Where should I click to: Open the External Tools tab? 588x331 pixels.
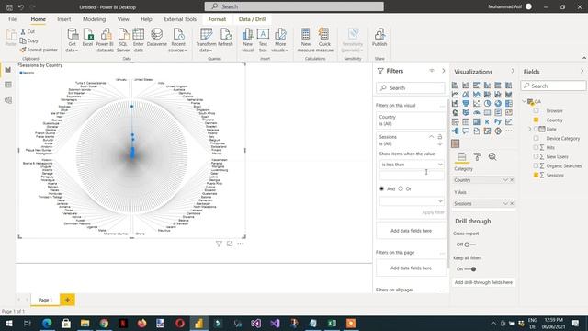180,19
